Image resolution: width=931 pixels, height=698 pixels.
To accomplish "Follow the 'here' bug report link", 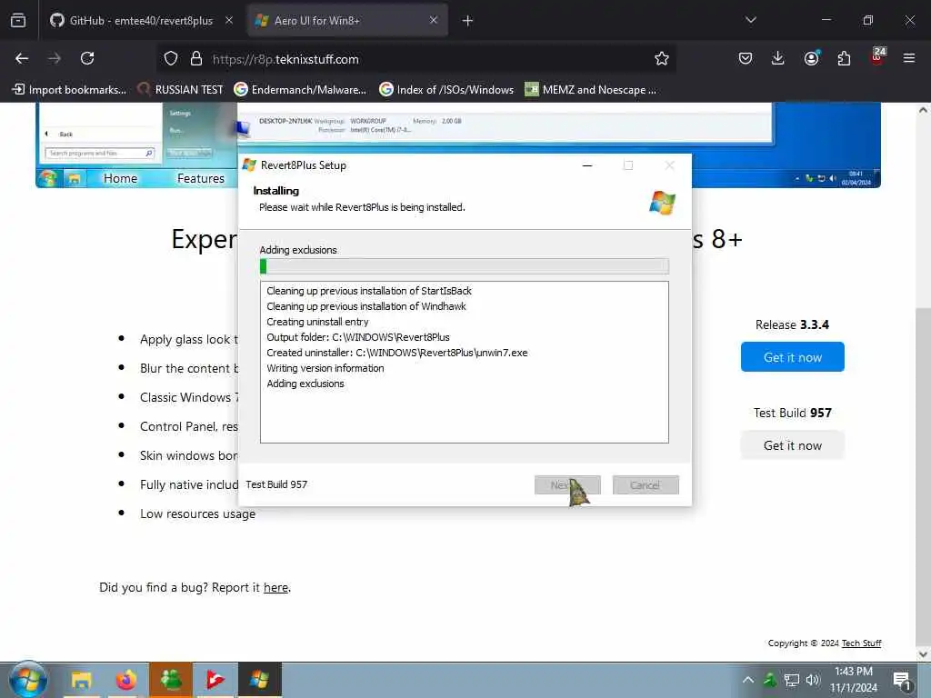I will point(276,588).
